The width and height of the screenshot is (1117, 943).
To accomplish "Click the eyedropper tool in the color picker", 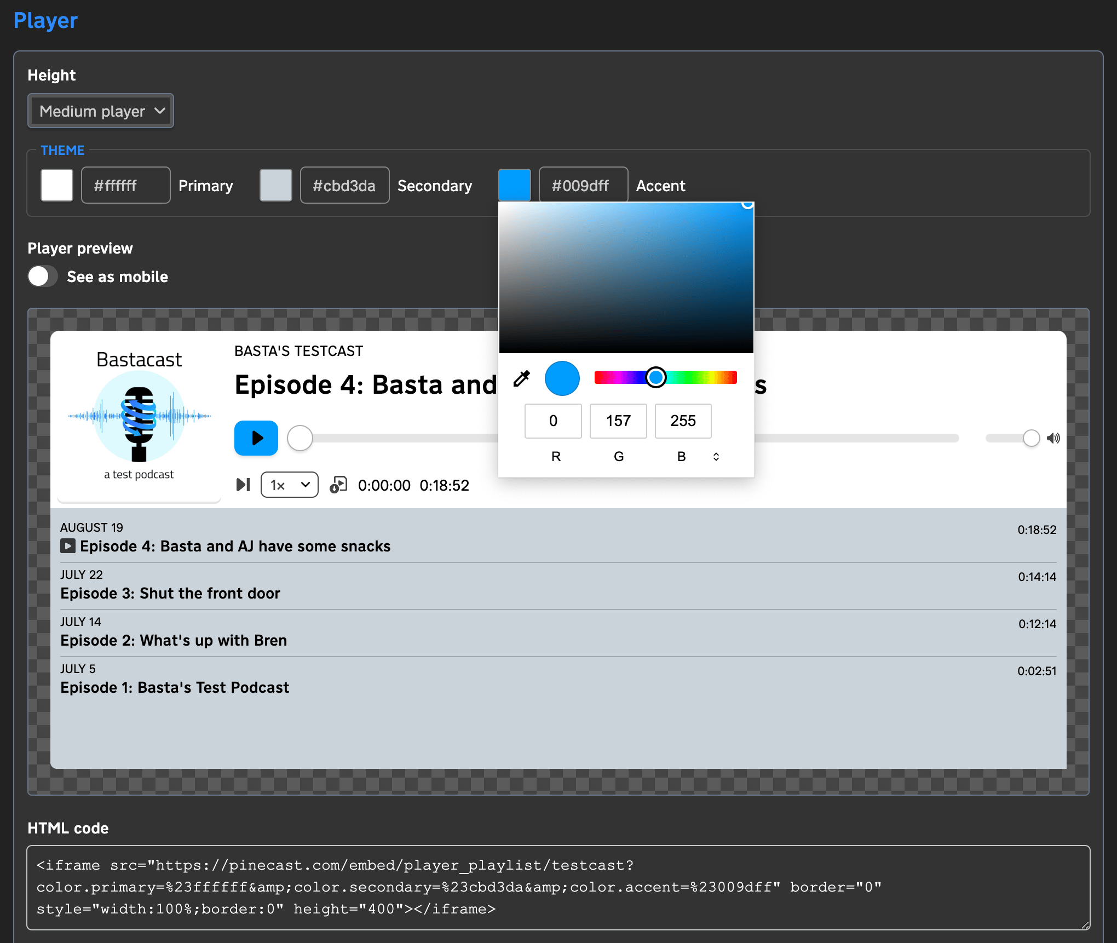I will (x=522, y=378).
